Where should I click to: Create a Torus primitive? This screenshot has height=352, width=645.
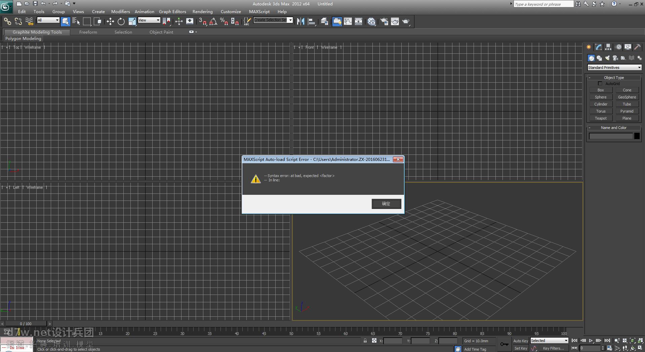pos(601,111)
